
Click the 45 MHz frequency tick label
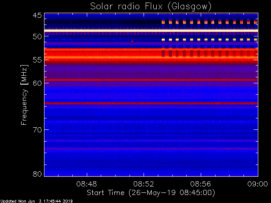coord(37,15)
